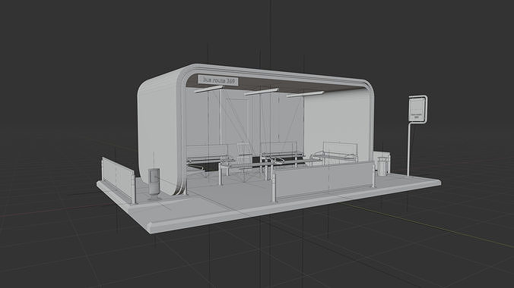The image size is (514, 288).
Task: Select the ceiling light nearest the route sign
Action: click(x=208, y=89)
